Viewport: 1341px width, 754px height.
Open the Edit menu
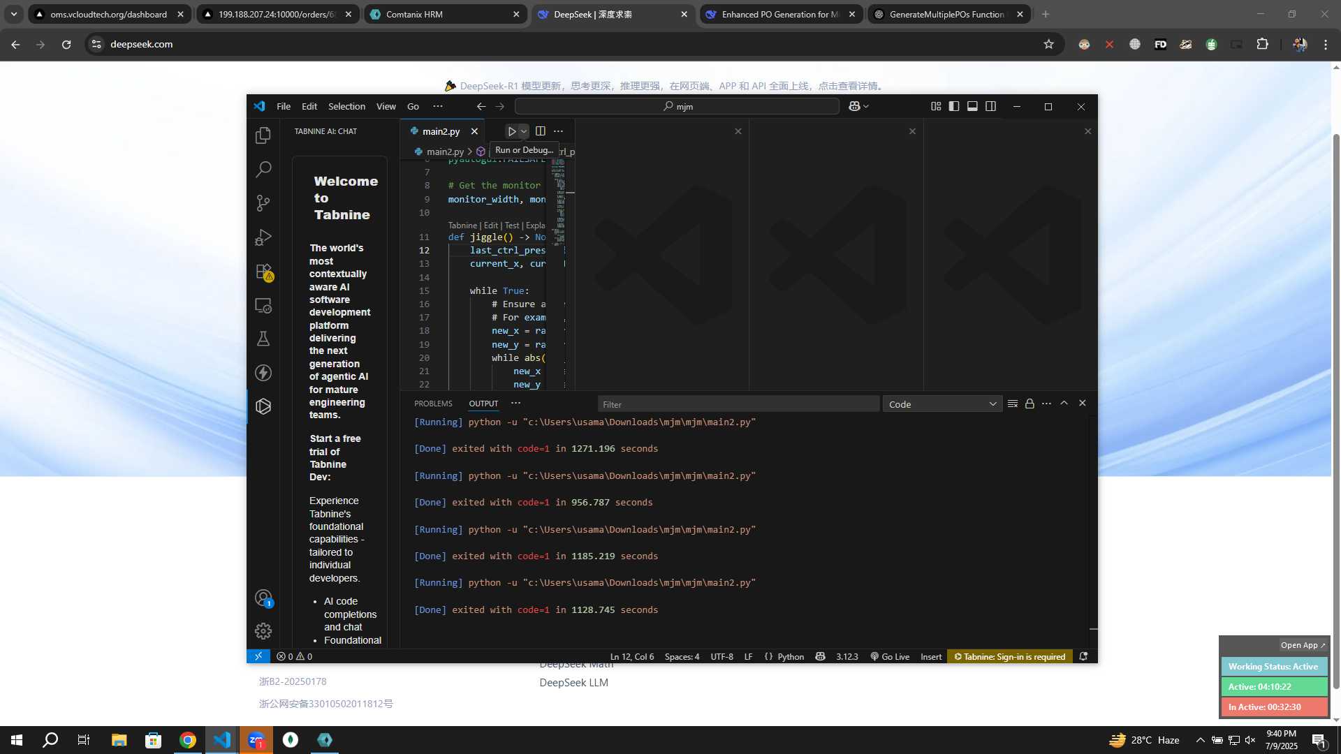(x=309, y=106)
